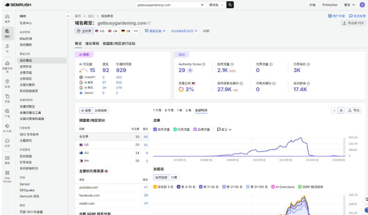Select the US database button
Viewport: 368px width, 215px height.
(x=100, y=31)
